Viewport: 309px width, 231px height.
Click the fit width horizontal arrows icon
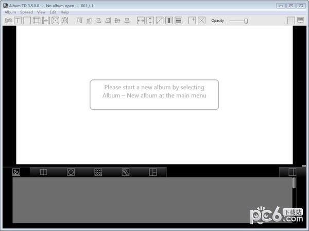[x=141, y=21]
